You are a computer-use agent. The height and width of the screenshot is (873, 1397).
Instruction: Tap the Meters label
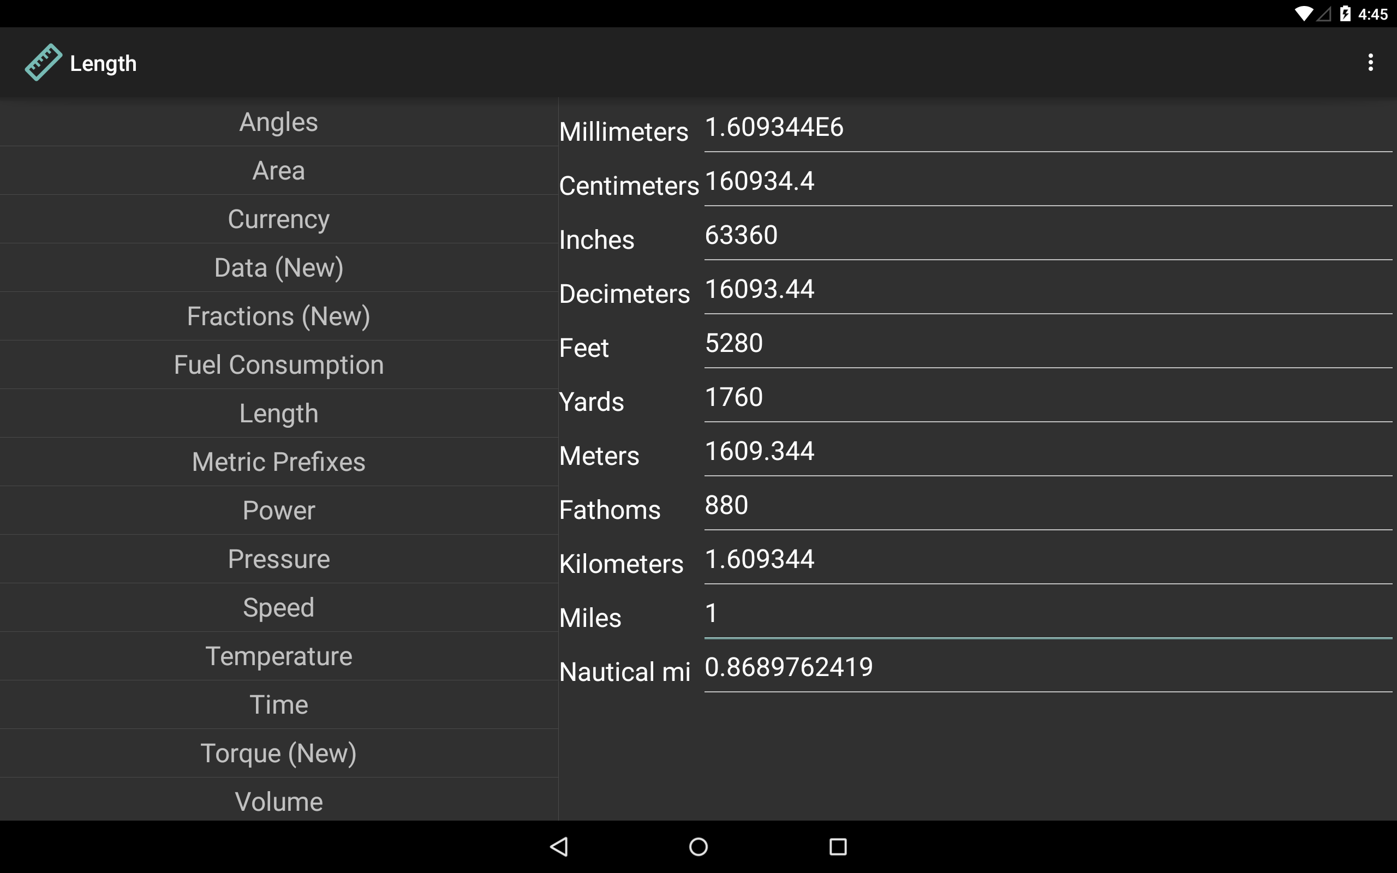(x=599, y=456)
